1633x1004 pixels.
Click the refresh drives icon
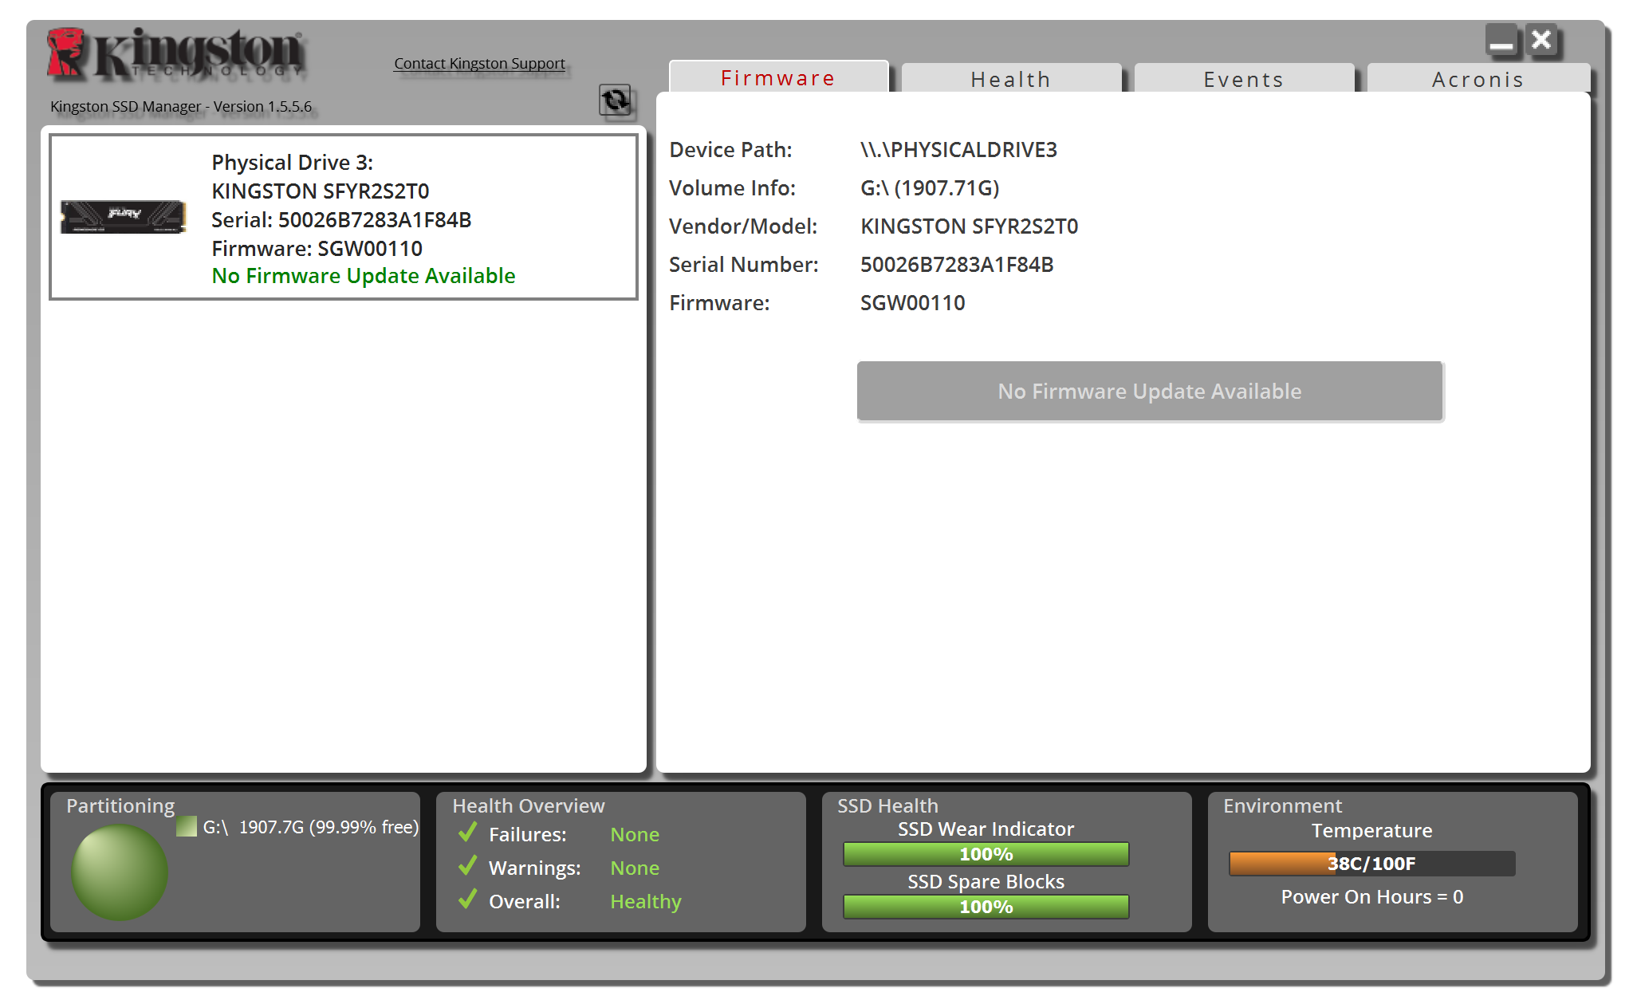[x=615, y=100]
